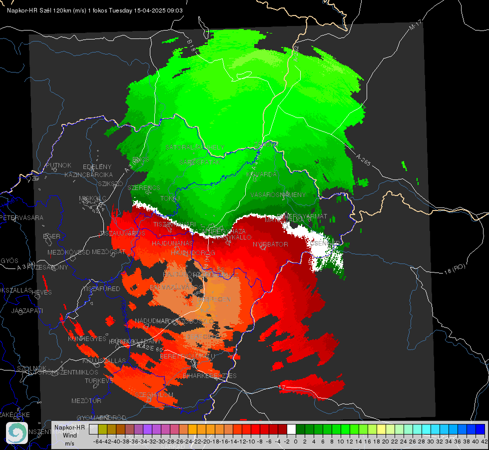Click the TÚRKEVE town label
The width and height of the screenshot is (489, 450).
99,381
